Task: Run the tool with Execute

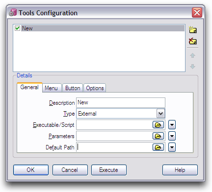Action: (109, 170)
